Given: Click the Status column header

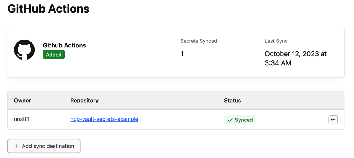Looking at the screenshot, I should point(232,101).
